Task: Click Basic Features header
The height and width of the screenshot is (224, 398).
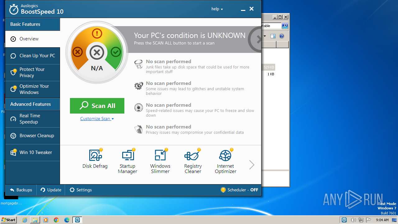Action: (33, 24)
